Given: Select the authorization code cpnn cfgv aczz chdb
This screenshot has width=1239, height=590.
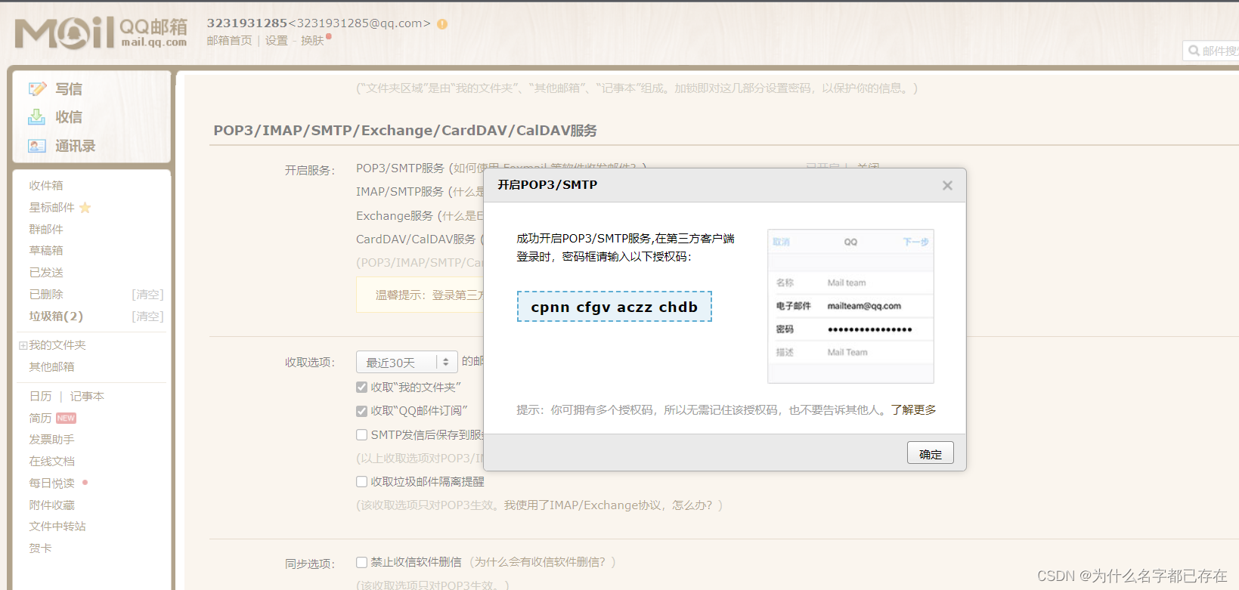Looking at the screenshot, I should click(615, 307).
